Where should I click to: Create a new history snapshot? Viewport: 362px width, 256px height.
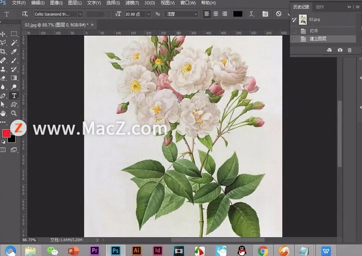[x=340, y=50]
